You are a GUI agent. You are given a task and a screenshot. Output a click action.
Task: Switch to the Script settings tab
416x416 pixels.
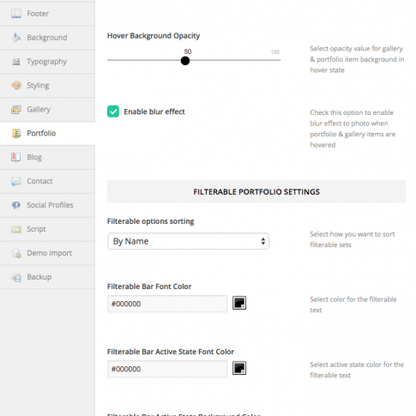47,229
